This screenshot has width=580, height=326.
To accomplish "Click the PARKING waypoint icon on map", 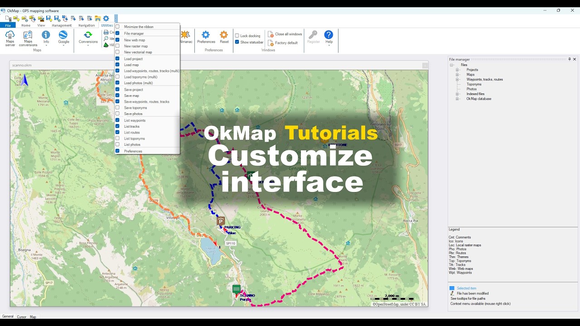I will [220, 221].
